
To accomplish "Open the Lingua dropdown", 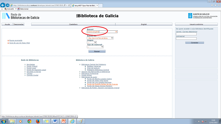I will 92,42.
